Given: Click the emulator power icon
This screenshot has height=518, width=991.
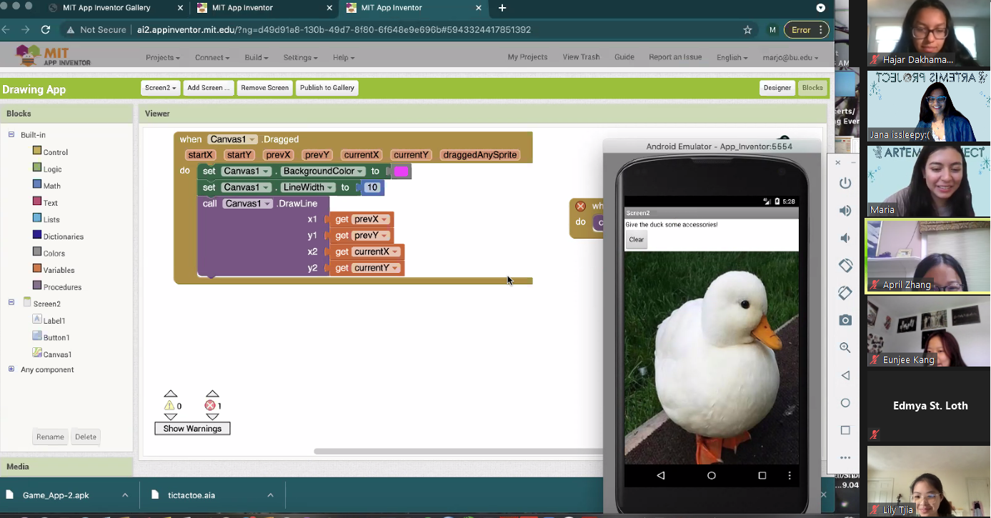Looking at the screenshot, I should 845,183.
